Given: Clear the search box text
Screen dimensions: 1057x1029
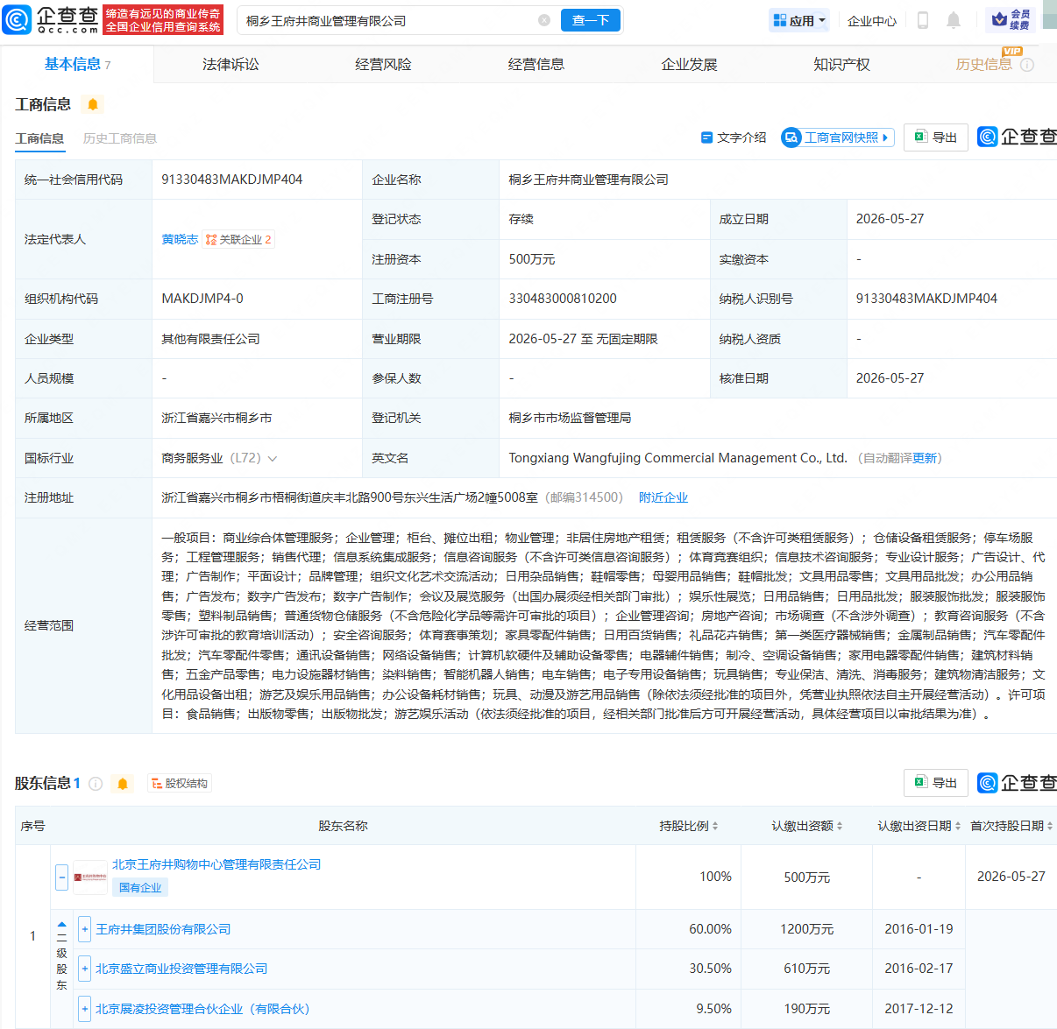Looking at the screenshot, I should (544, 20).
